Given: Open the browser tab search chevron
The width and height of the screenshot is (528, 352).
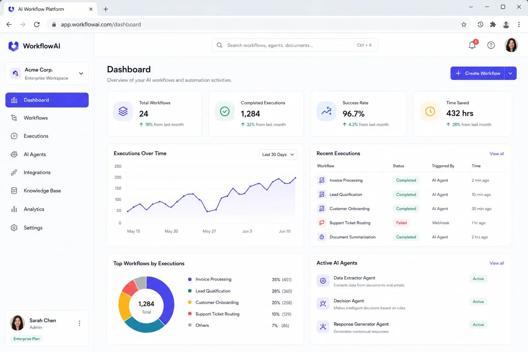Looking at the screenshot, I should [x=471, y=7].
